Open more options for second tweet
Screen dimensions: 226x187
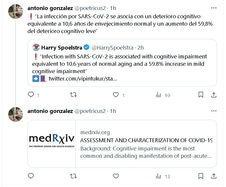coord(214,111)
